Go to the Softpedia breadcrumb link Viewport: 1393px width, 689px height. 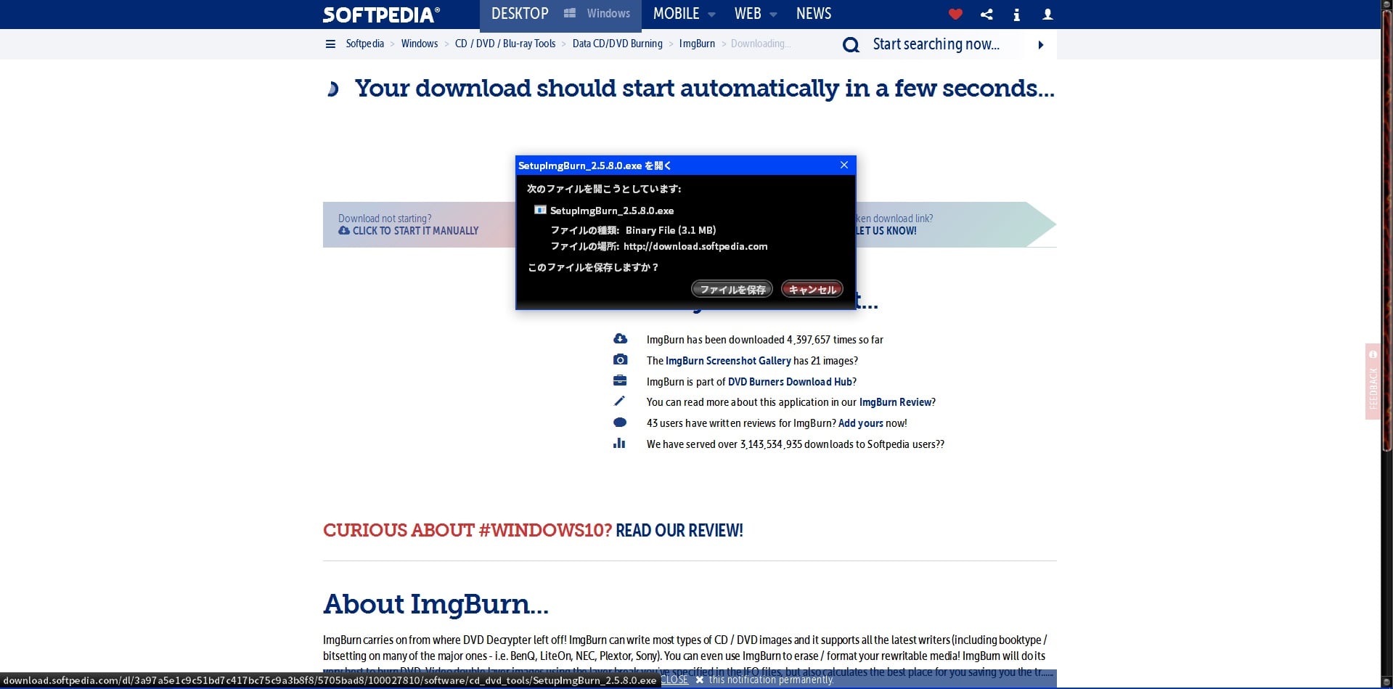[364, 44]
